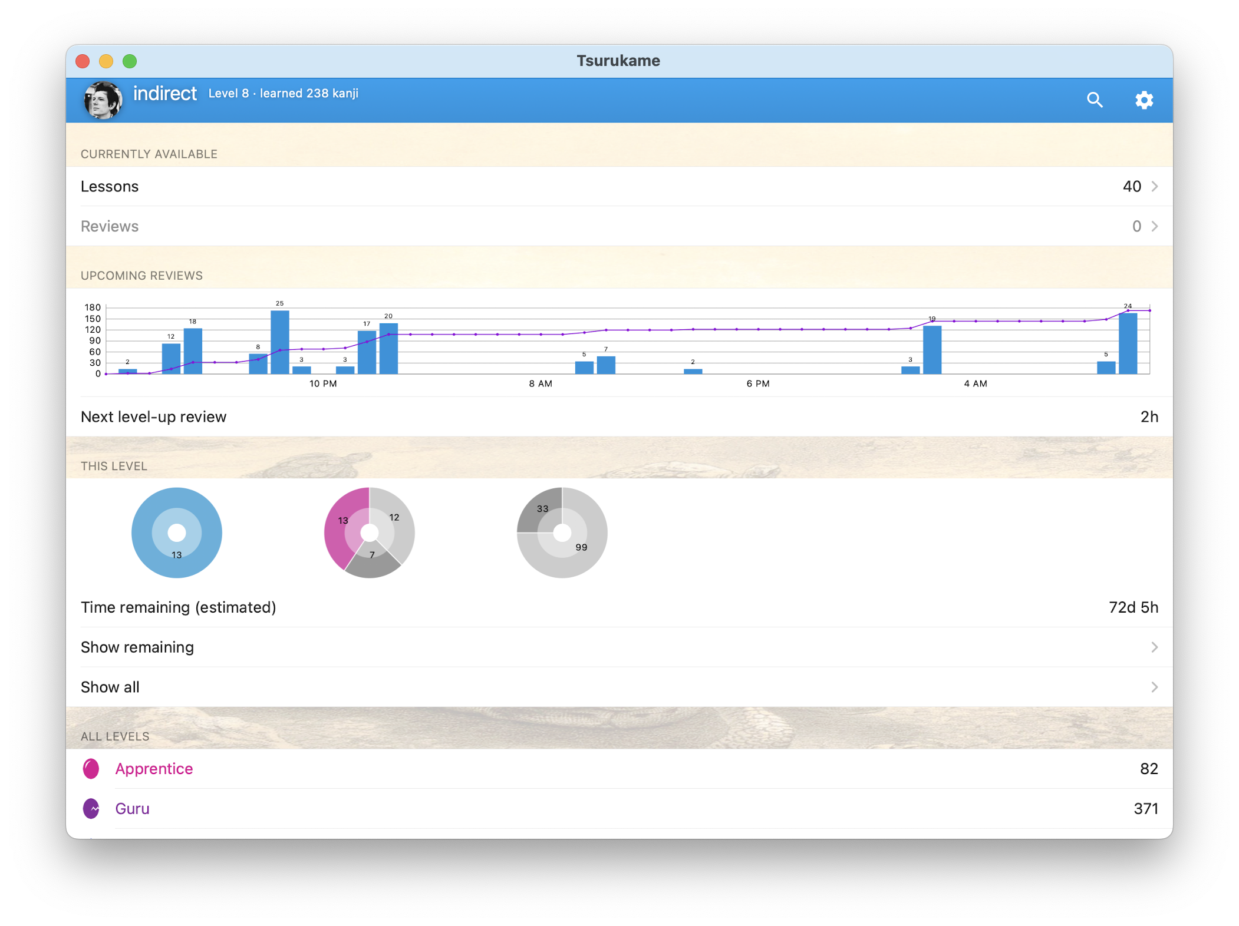Click the Tsurukame window title bar
1239x926 pixels.
tap(618, 60)
